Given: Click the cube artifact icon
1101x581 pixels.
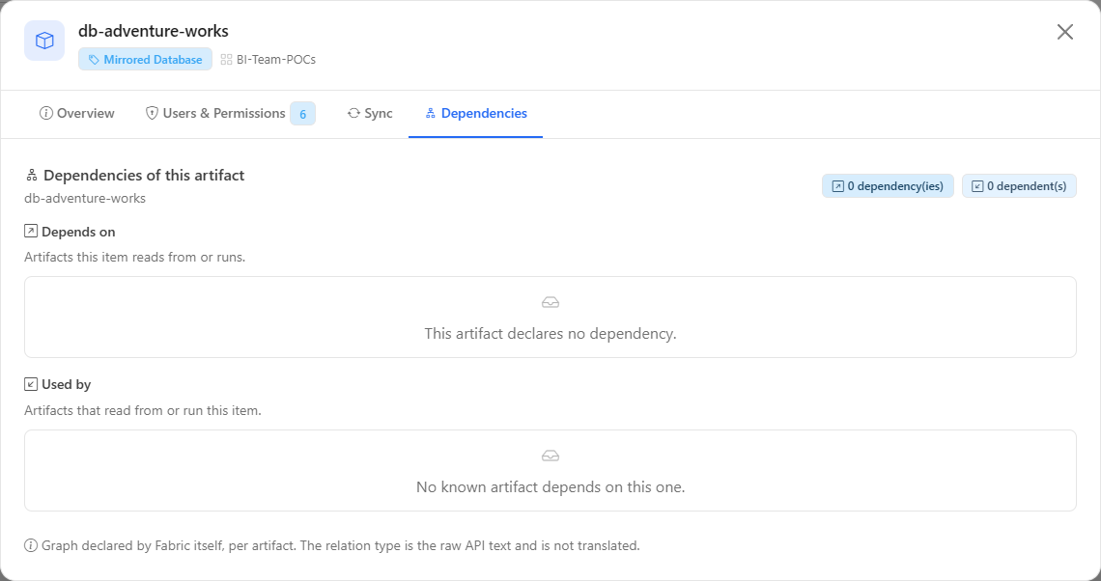Looking at the screenshot, I should pos(44,41).
